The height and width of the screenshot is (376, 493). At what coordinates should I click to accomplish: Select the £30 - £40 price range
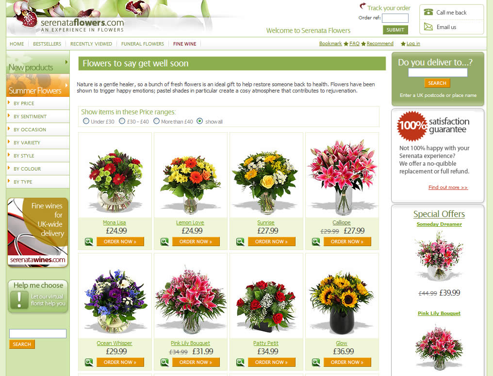point(122,121)
